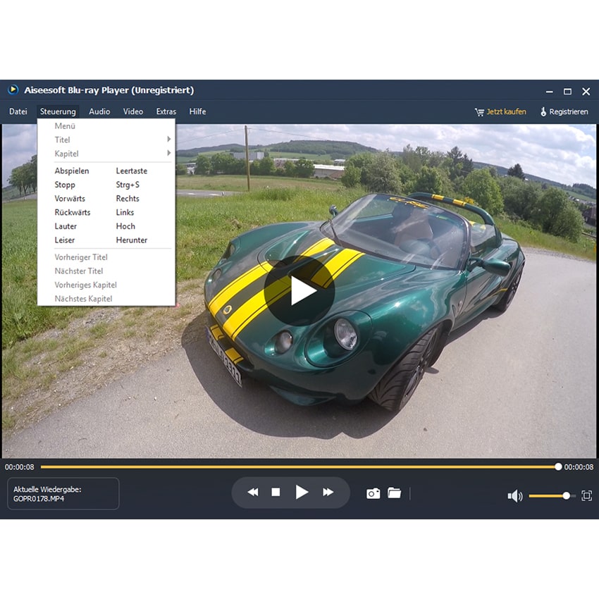The width and height of the screenshot is (599, 599).
Task: Open the Hilfe menu
Action: 197,111
